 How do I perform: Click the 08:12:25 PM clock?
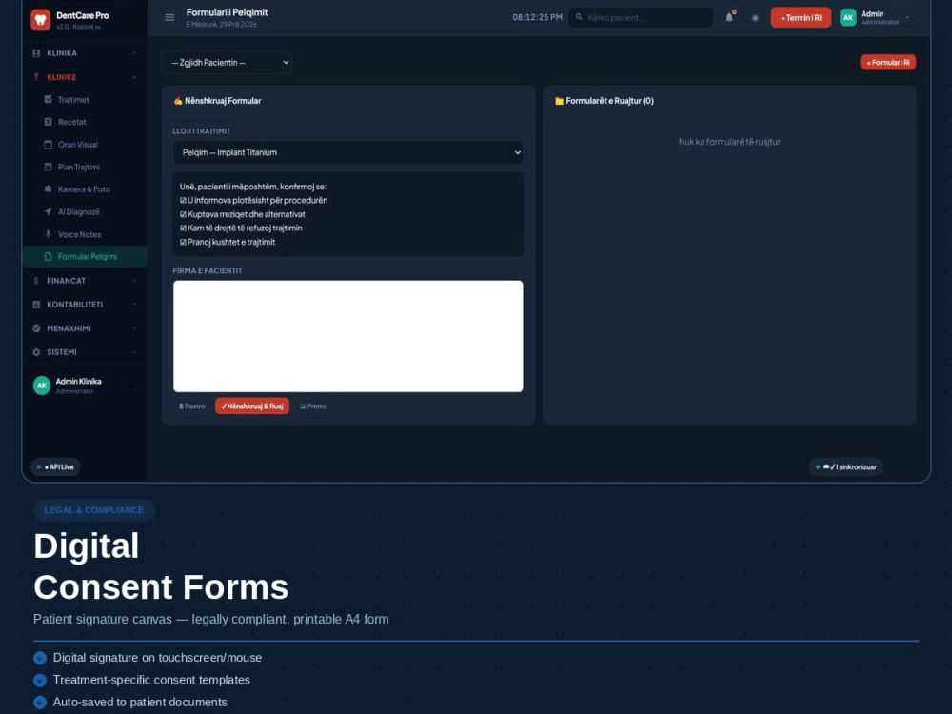[x=537, y=17]
